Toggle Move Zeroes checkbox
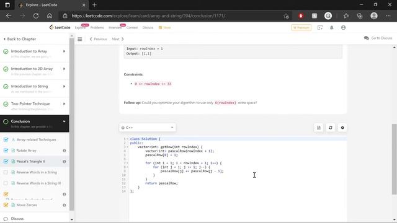This screenshot has height=223, width=397. pyautogui.click(x=6, y=205)
